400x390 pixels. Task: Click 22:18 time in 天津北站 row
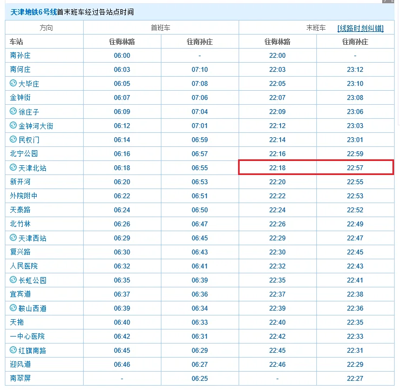(x=277, y=167)
